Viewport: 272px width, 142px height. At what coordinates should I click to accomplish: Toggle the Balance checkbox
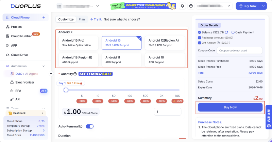[x=200, y=32]
